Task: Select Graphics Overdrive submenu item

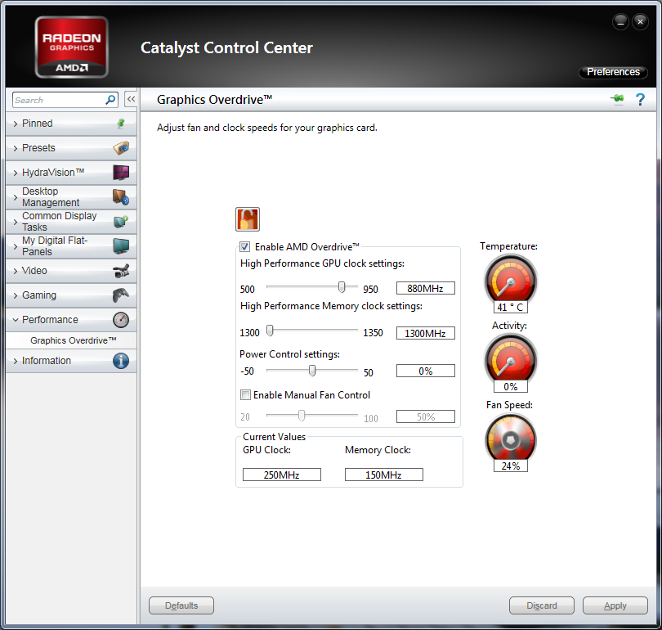Action: point(73,340)
